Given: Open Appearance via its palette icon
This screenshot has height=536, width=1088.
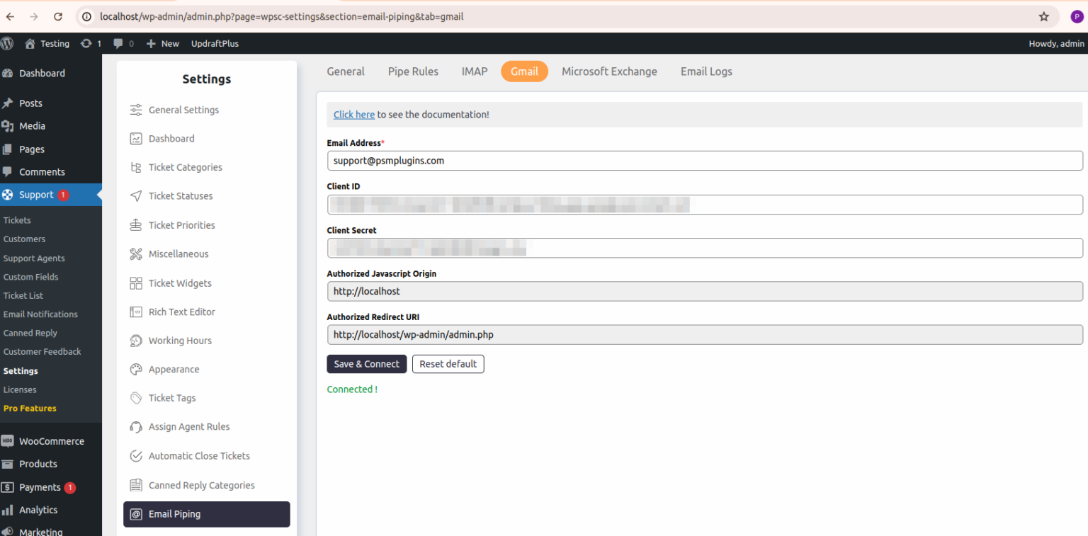Looking at the screenshot, I should coord(135,369).
